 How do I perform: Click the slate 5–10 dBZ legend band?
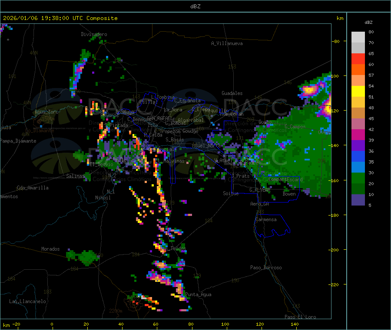(358, 200)
